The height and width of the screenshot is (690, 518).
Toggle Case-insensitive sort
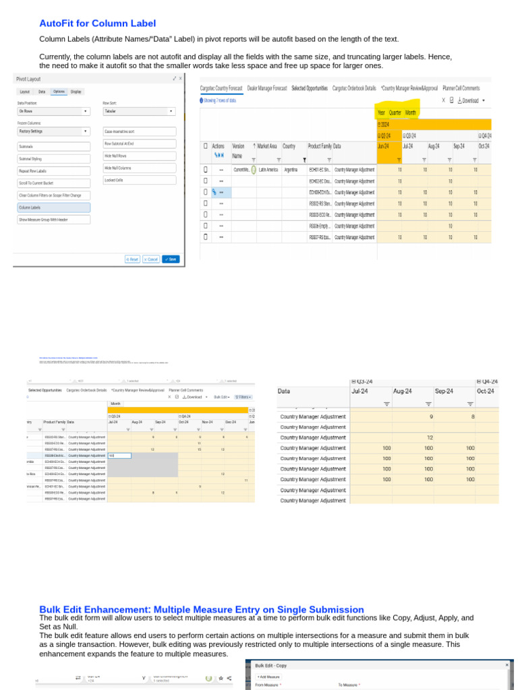click(x=140, y=131)
